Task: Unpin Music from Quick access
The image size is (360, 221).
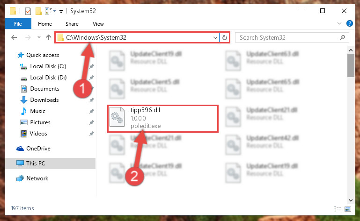Action: [x=92, y=111]
